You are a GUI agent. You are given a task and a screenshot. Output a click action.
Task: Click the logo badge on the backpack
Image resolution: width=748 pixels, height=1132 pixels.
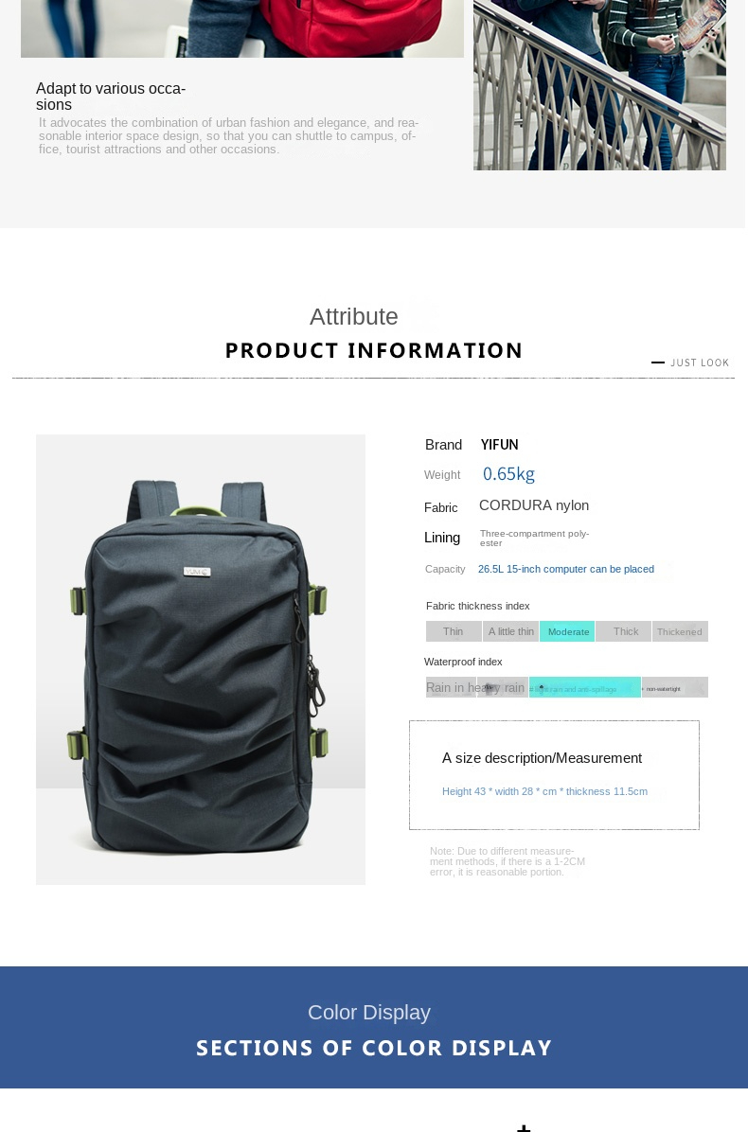click(x=196, y=572)
